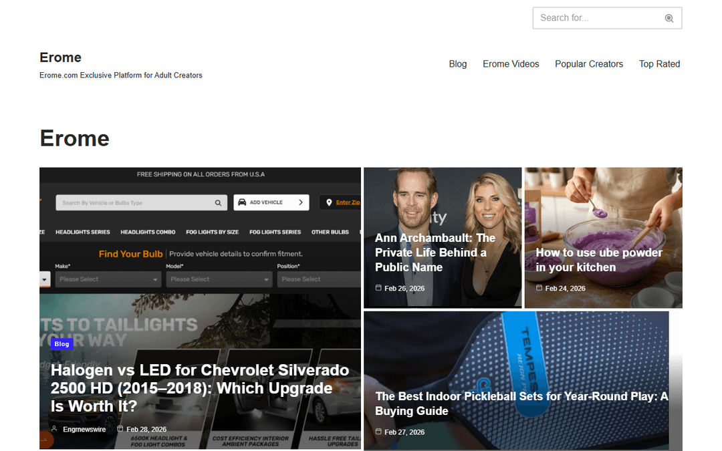This screenshot has height=451, width=722.
Task: Click the tagline 'Erome.com Exclusive Platform for Adult Creators'
Action: (120, 75)
